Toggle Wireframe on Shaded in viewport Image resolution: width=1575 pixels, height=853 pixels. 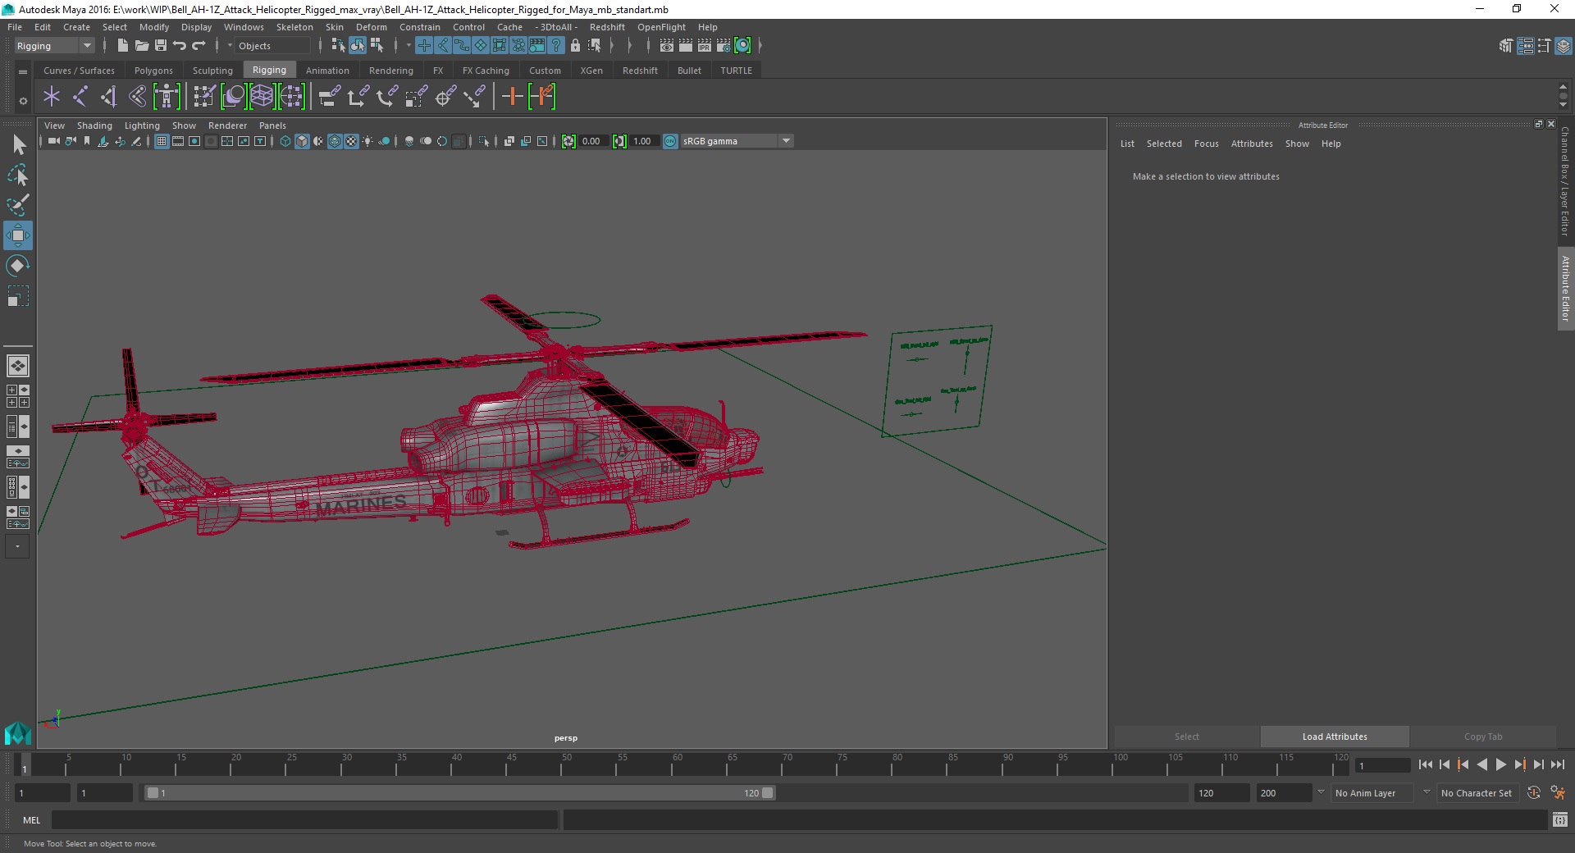[335, 141]
